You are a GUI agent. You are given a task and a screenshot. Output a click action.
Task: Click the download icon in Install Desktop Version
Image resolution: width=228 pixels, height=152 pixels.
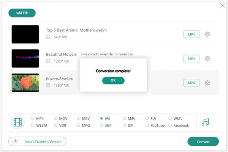pyautogui.click(x=15, y=141)
